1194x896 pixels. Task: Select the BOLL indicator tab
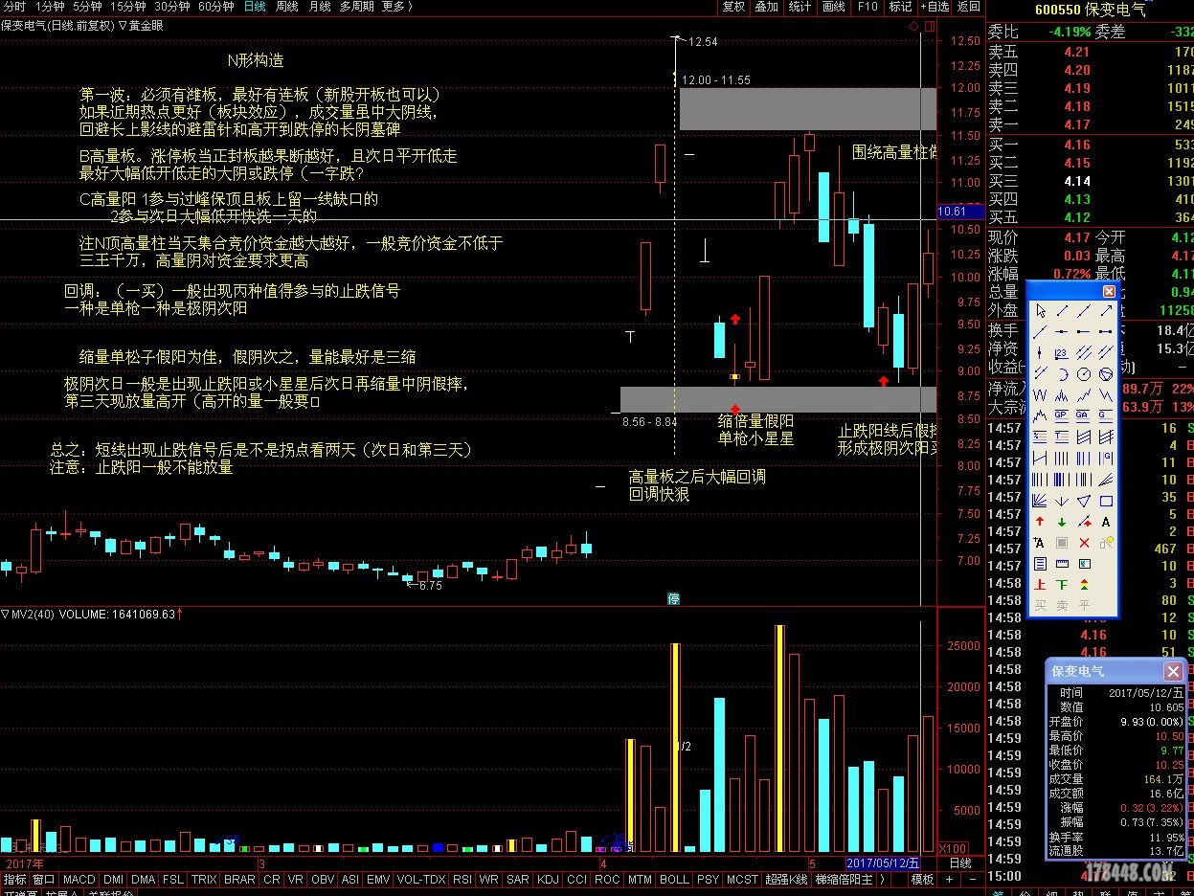pyautogui.click(x=674, y=879)
